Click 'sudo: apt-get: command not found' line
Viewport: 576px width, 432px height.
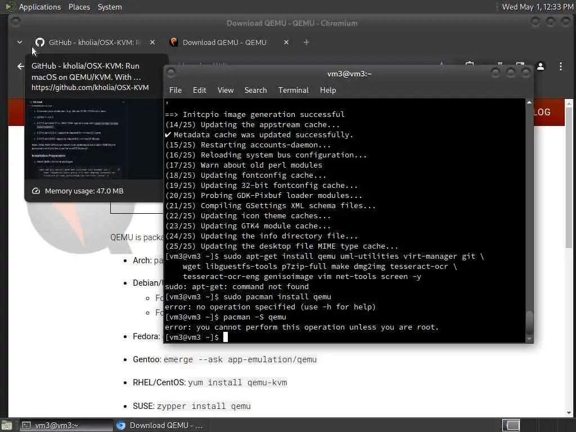237,286
